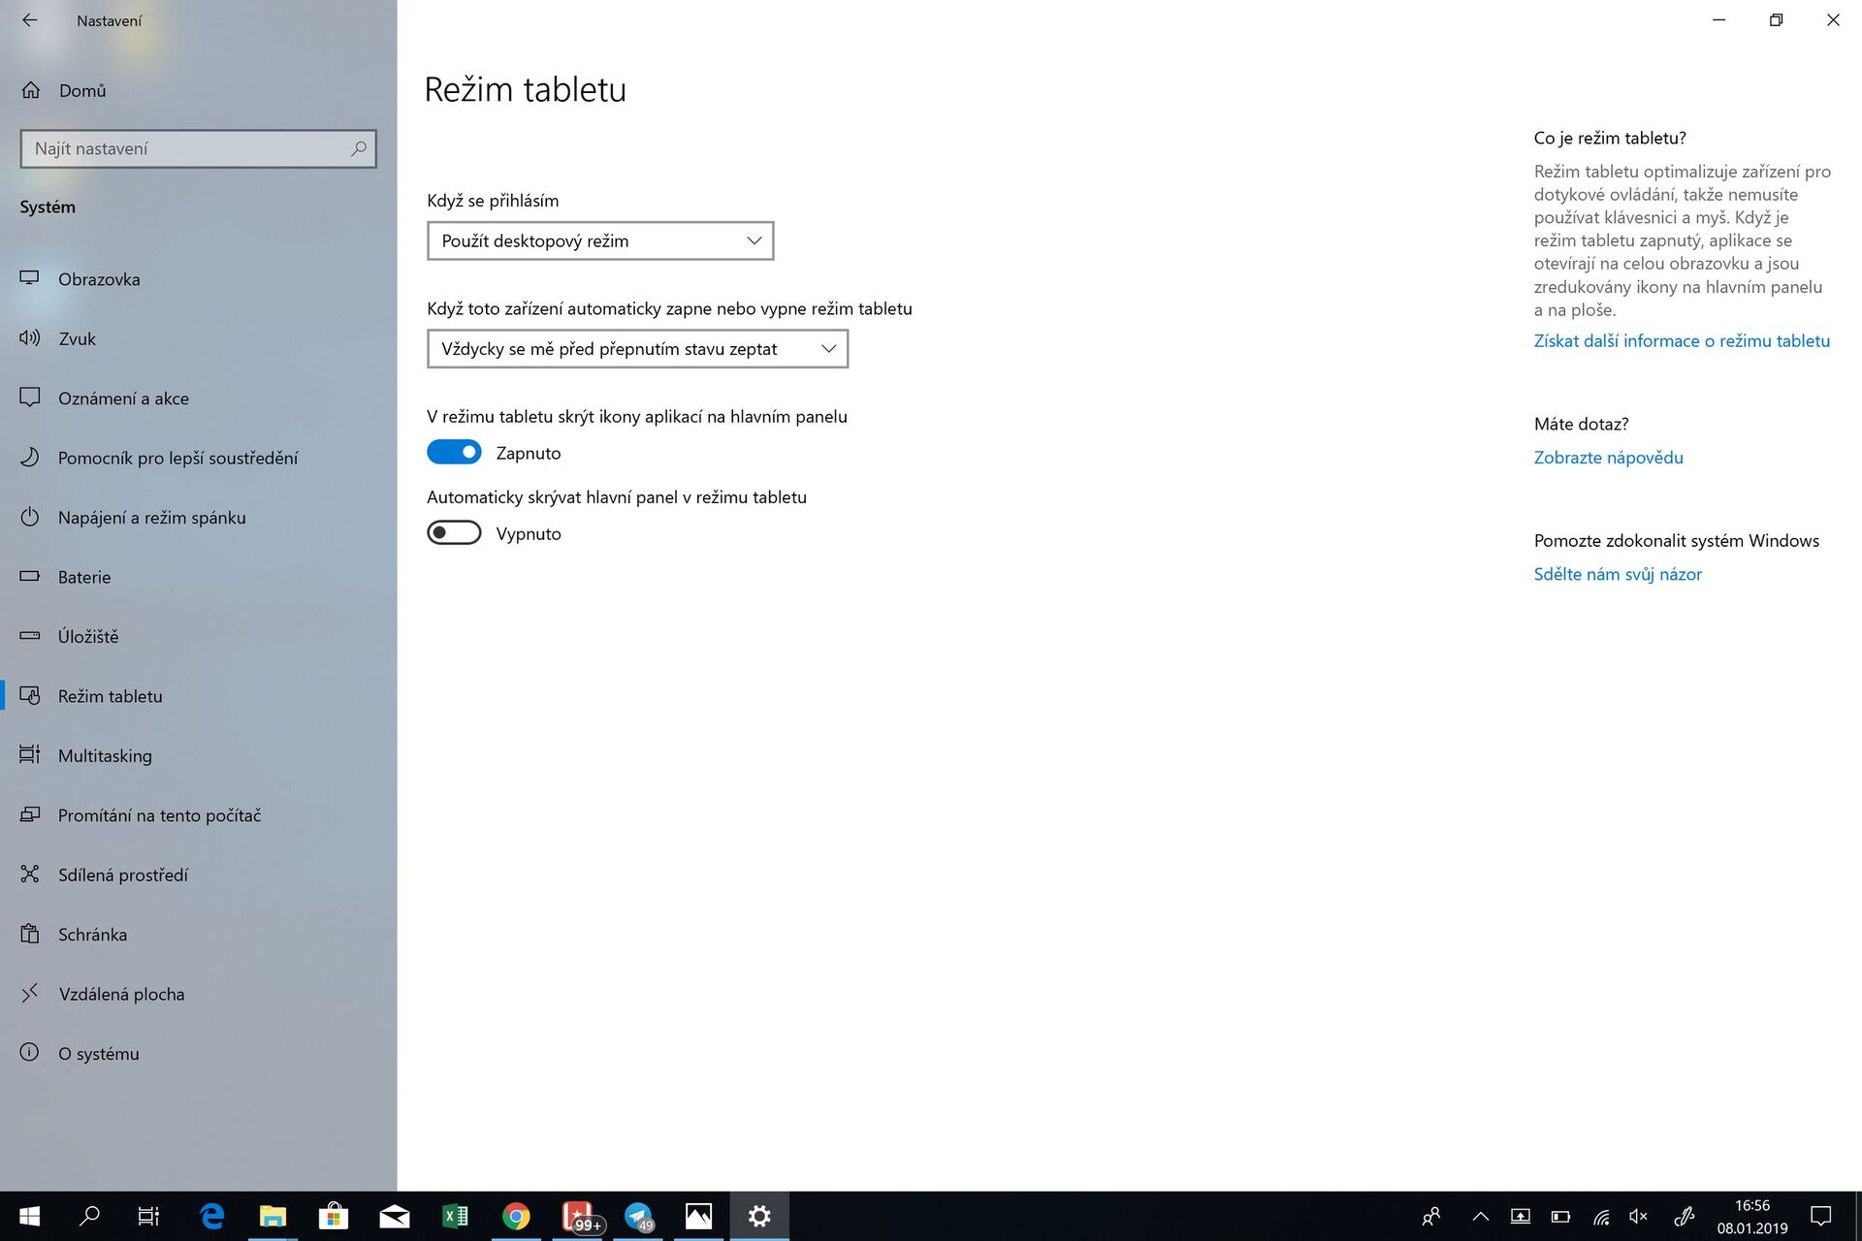Select Multitasking in the sidebar
Viewport: 1862px width, 1241px height.
click(104, 755)
